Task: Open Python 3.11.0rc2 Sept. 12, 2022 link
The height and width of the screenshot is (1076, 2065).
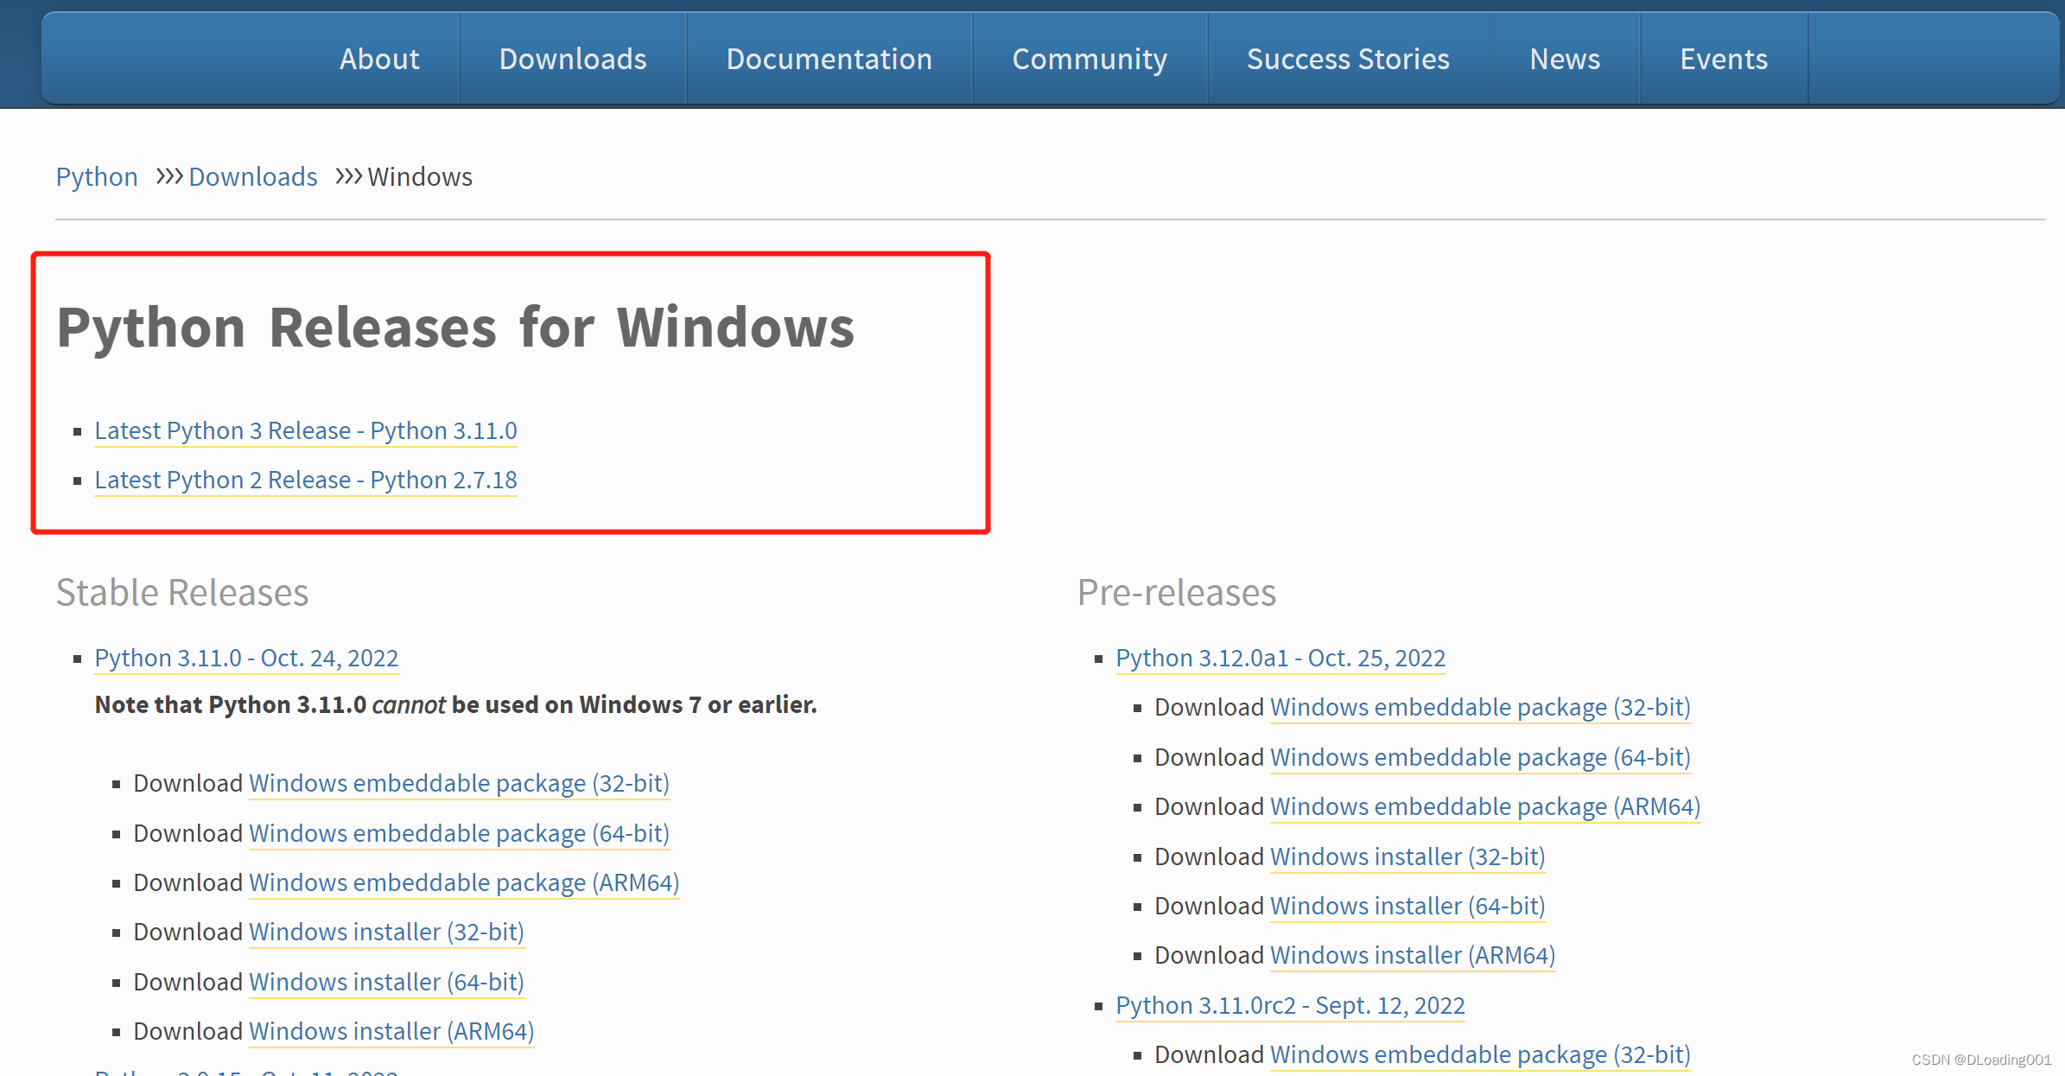Action: [1289, 1005]
